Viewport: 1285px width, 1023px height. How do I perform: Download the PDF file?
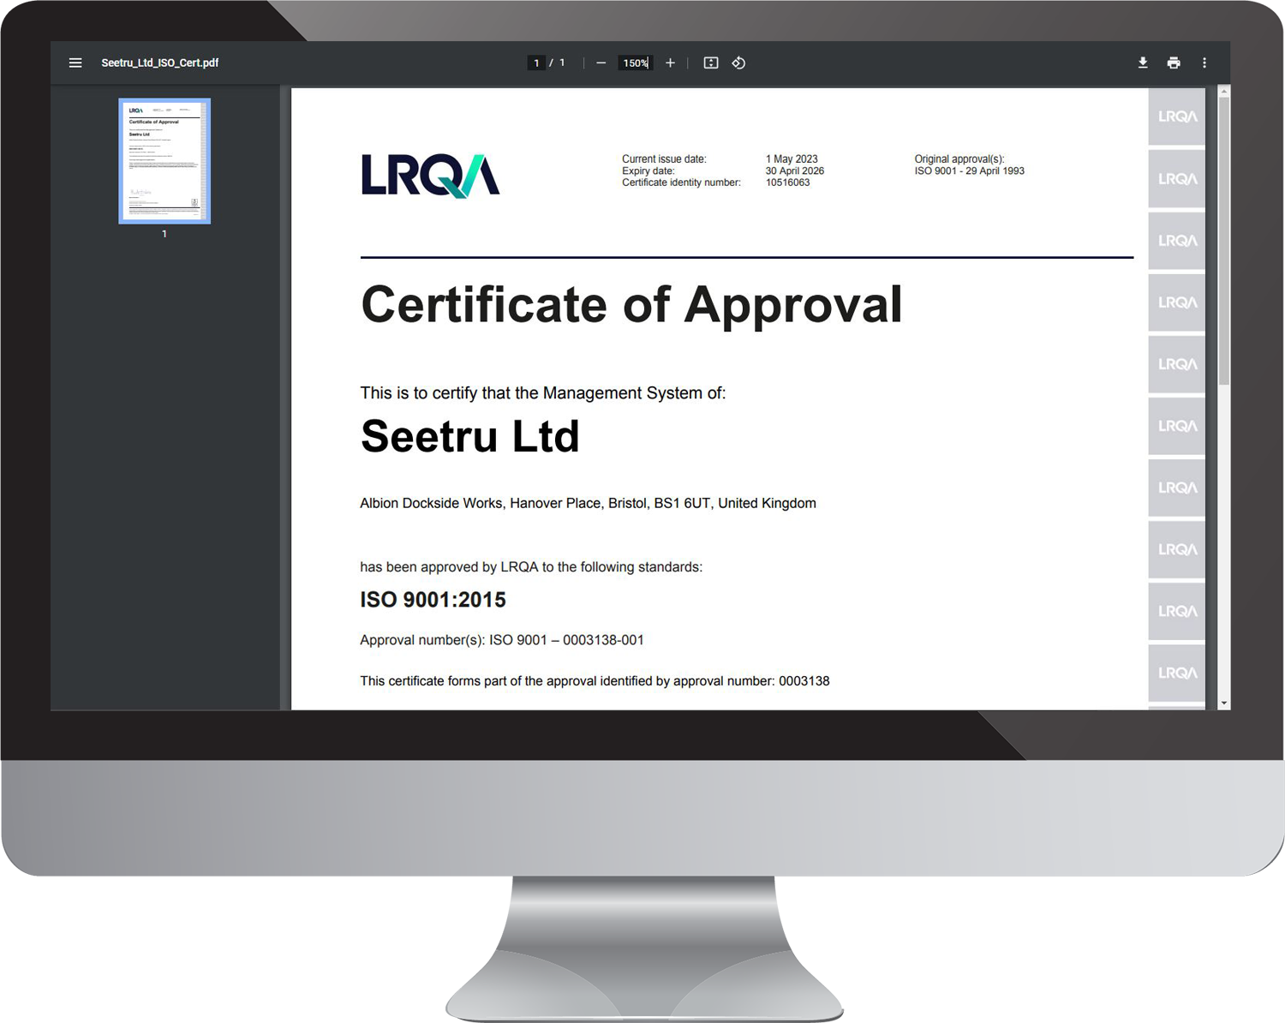pos(1143,63)
